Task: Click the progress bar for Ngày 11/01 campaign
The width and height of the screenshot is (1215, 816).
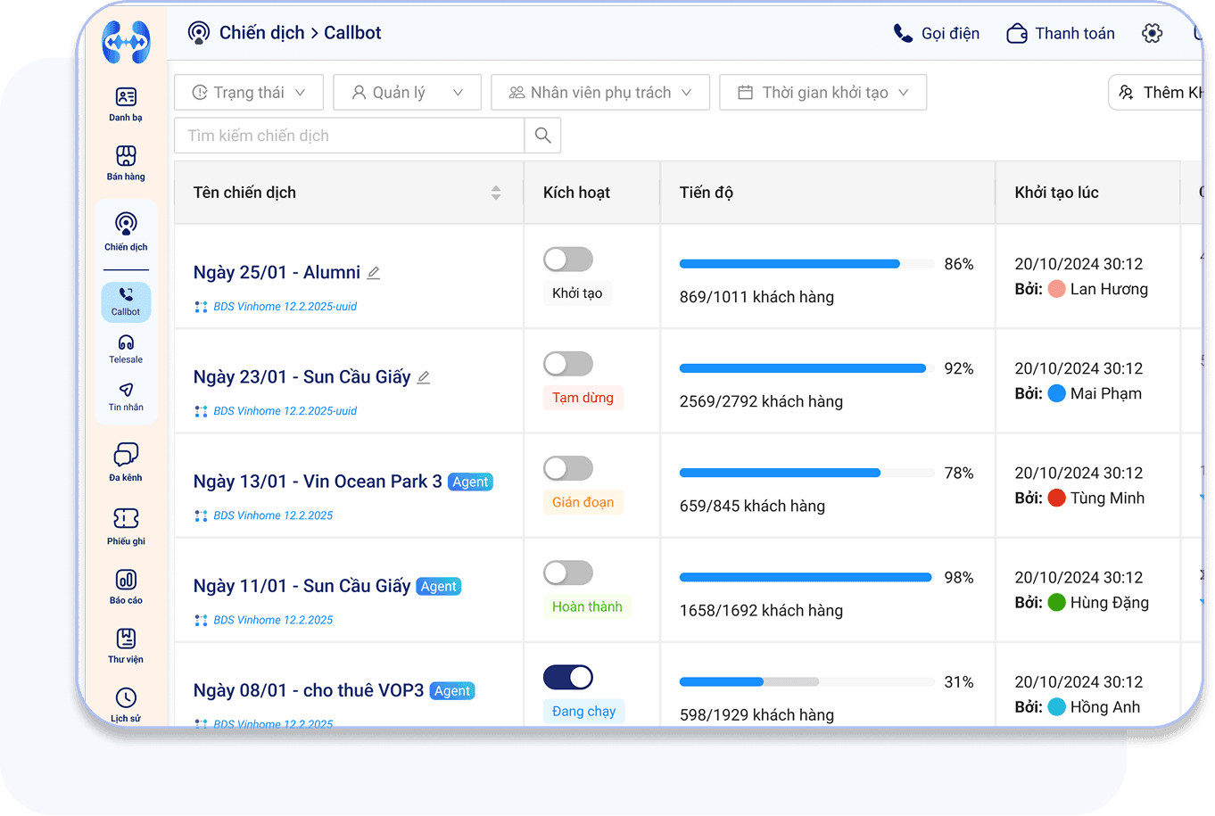Action: pyautogui.click(x=805, y=578)
